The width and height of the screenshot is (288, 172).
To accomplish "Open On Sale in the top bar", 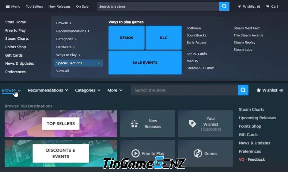I will pyautogui.click(x=82, y=6).
